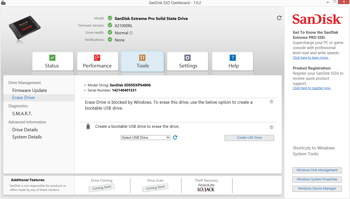The image size is (350, 199).
Task: Click the Advanced Information heading
Action: click(27, 122)
